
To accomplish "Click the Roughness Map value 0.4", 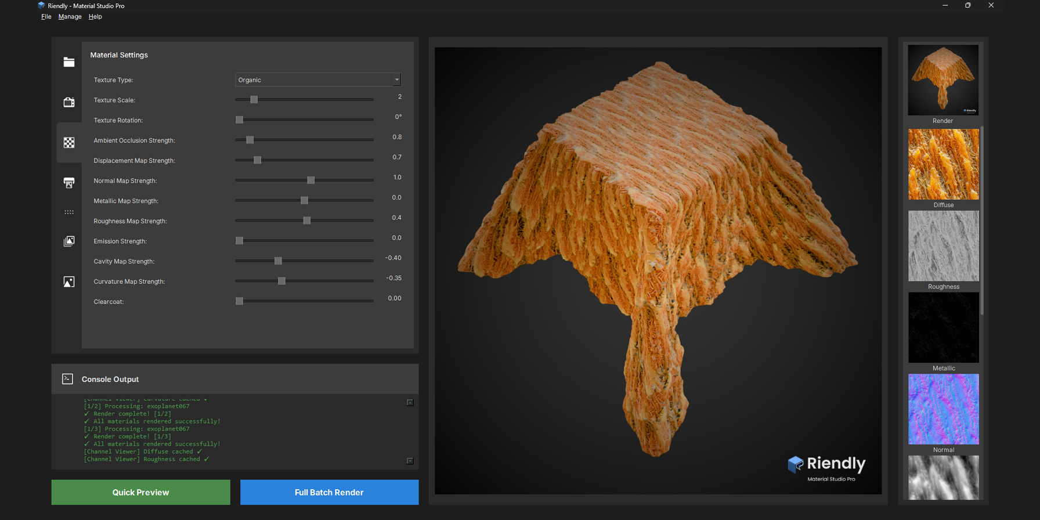I will [397, 218].
